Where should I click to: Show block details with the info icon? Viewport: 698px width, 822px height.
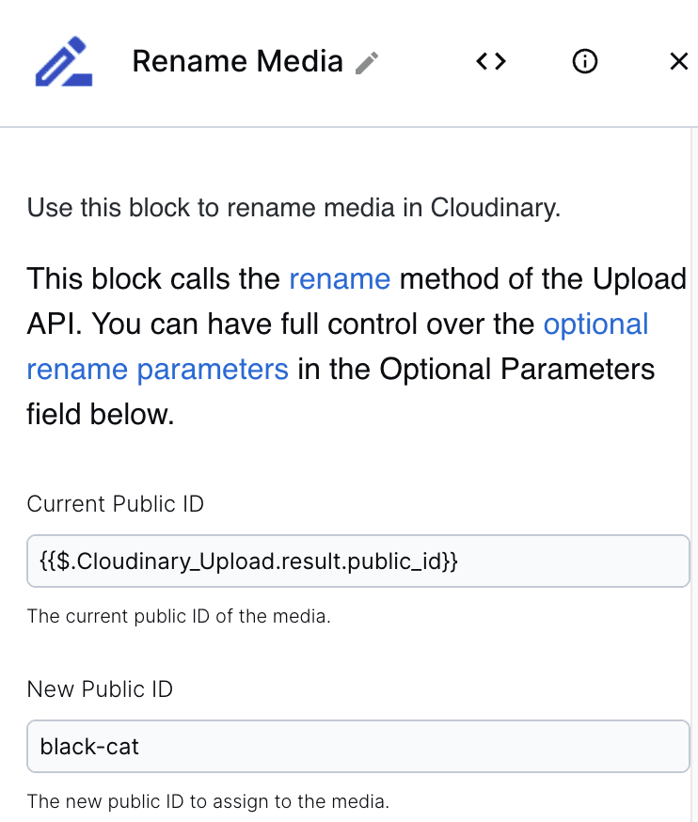[584, 61]
